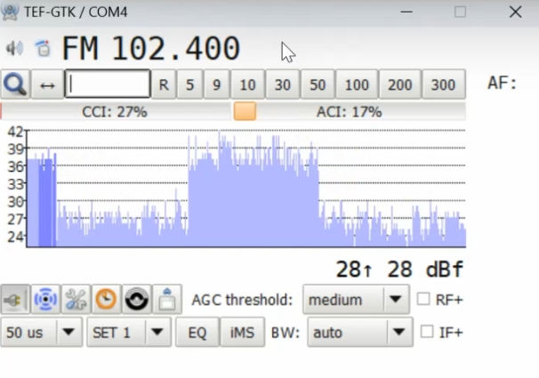Enable the IF+ checkbox
Screen dimensions: 539x378
pos(427,332)
